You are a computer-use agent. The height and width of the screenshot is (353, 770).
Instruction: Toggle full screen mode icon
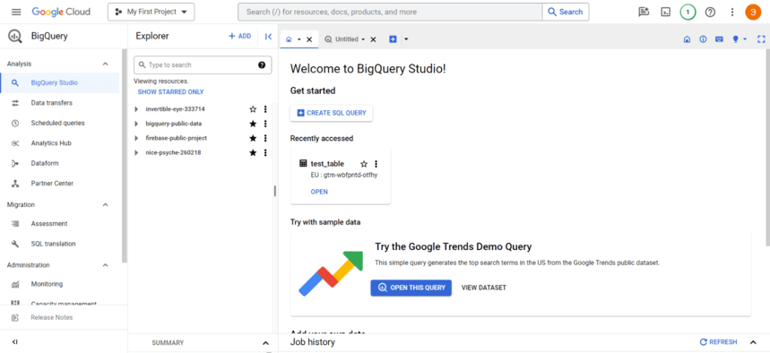(x=761, y=39)
